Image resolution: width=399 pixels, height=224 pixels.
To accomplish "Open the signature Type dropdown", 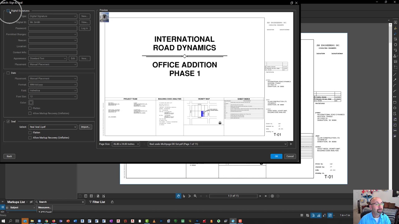I will (53, 16).
